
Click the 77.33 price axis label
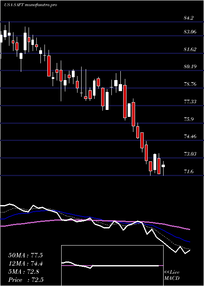[191, 101]
